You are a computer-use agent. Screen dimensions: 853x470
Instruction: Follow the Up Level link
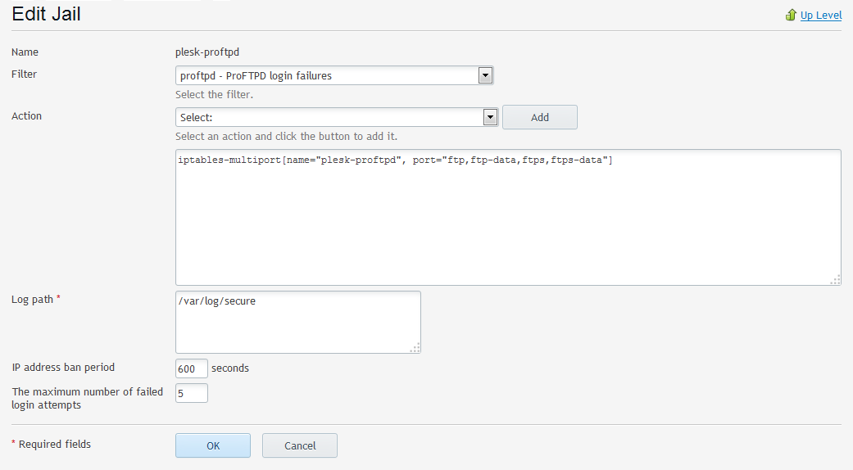point(820,15)
